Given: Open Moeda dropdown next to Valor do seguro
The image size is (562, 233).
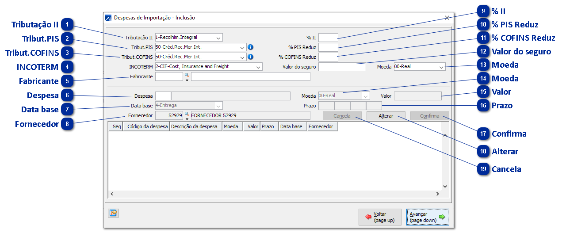Looking at the screenshot, I should click(441, 67).
